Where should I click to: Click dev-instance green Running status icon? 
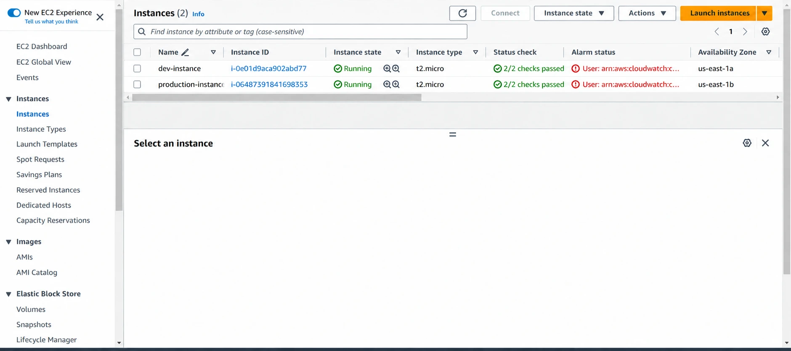(x=338, y=68)
